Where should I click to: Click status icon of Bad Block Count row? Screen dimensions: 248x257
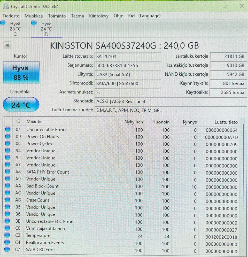pyautogui.click(x=7, y=186)
